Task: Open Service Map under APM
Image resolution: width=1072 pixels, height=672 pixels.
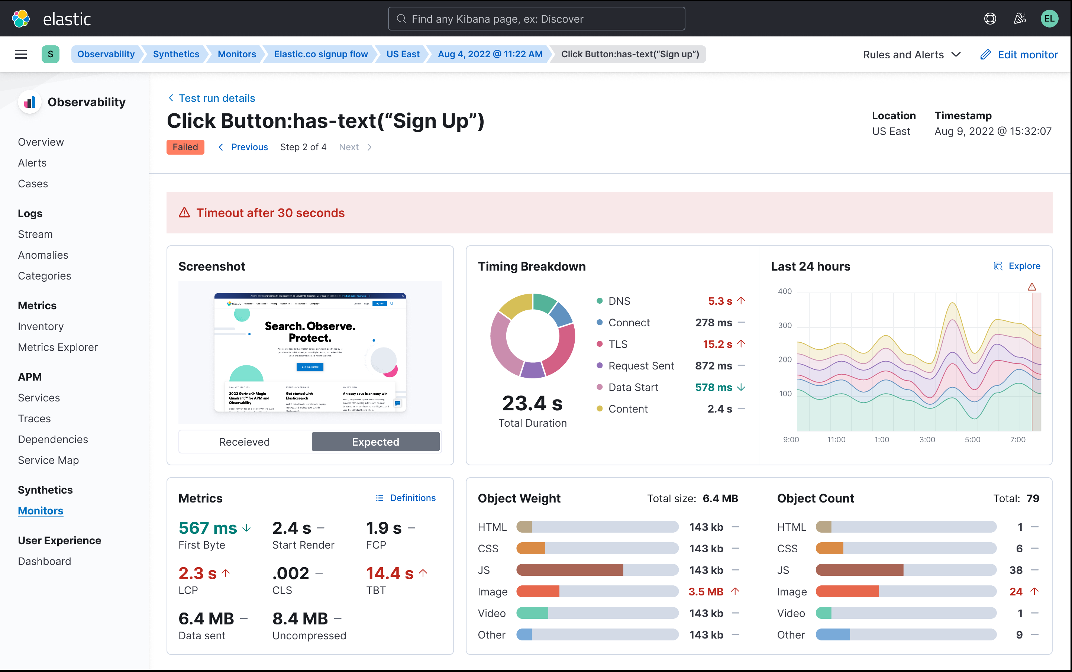Action: click(48, 461)
